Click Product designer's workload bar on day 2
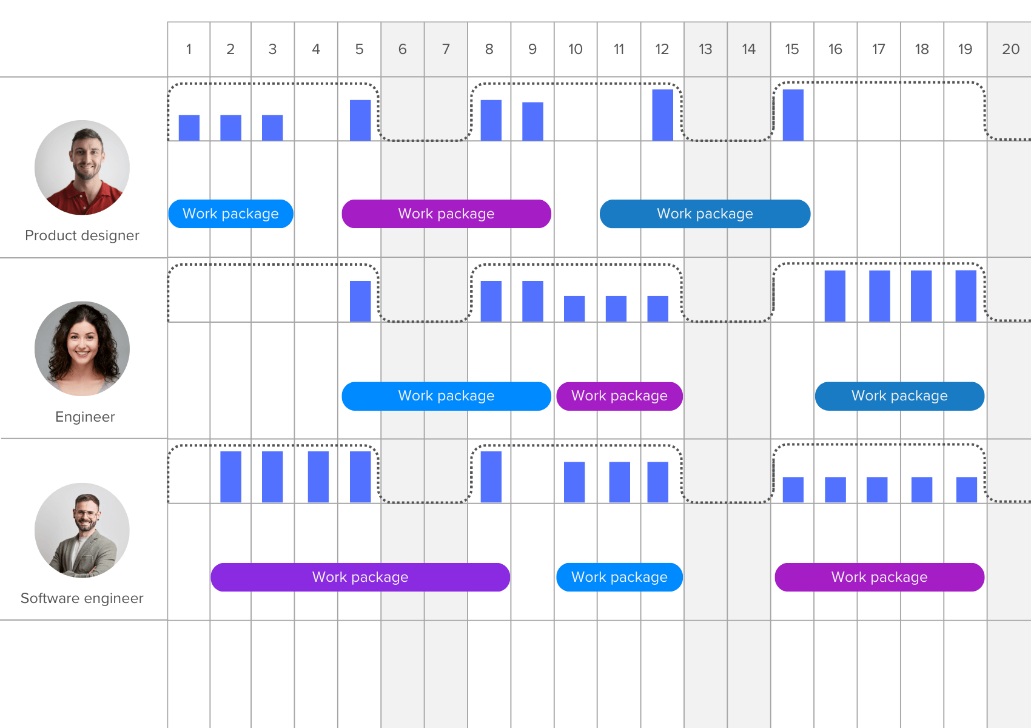The height and width of the screenshot is (728, 1031). point(230,128)
